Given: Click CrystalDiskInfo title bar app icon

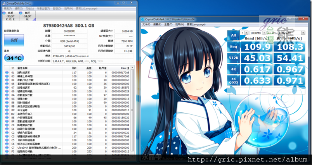Looking at the screenshot, I should pyautogui.click(x=4, y=3).
